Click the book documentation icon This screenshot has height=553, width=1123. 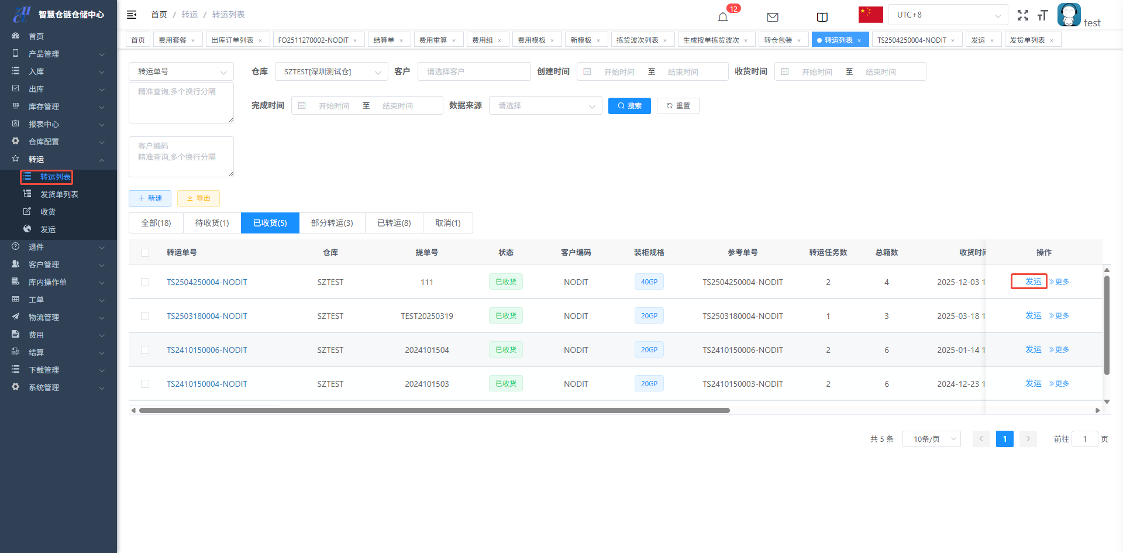point(822,17)
